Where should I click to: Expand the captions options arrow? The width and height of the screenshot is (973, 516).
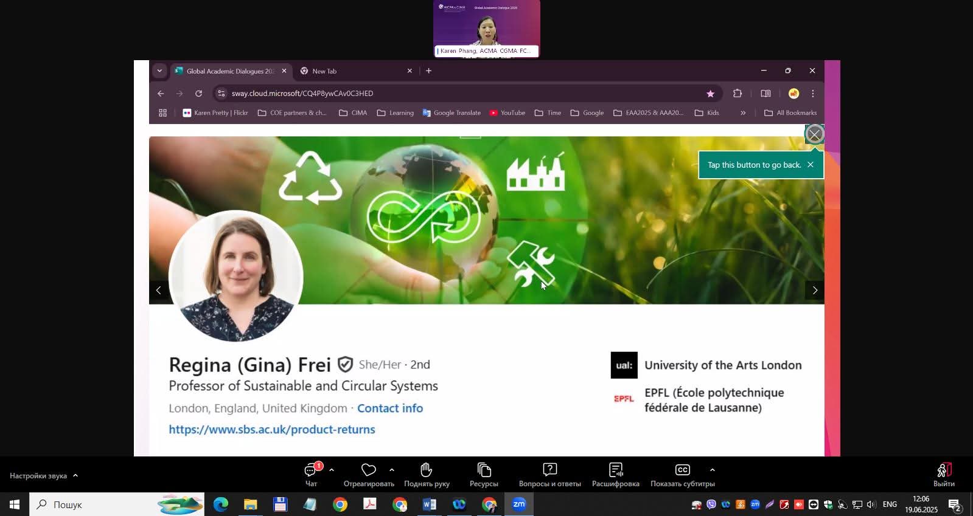pos(712,470)
